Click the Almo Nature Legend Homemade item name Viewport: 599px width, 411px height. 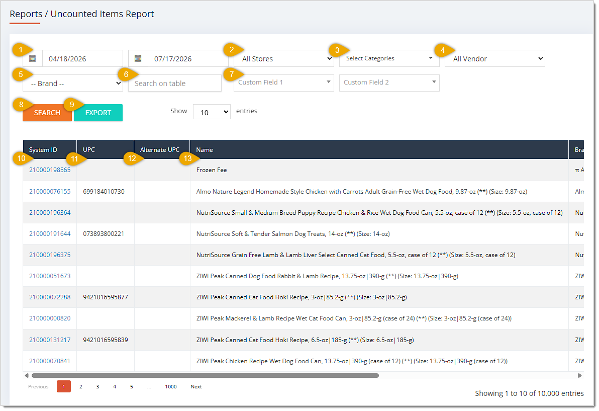362,192
